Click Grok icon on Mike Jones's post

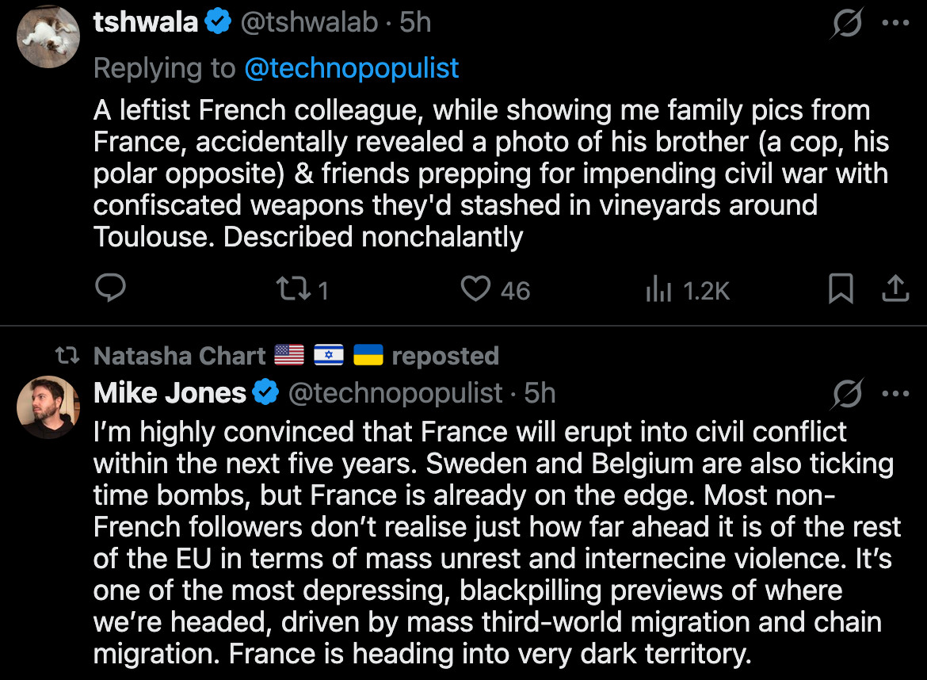pyautogui.click(x=847, y=393)
